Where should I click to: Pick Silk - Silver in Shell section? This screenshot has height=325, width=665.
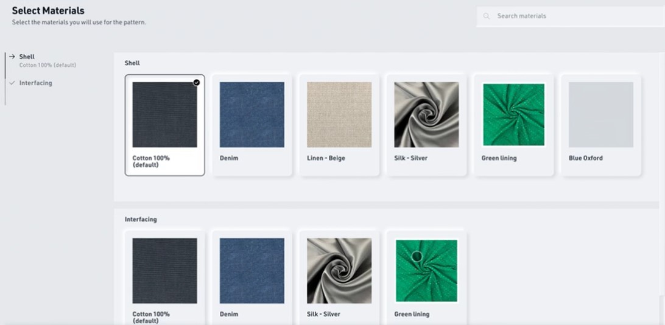pos(426,115)
